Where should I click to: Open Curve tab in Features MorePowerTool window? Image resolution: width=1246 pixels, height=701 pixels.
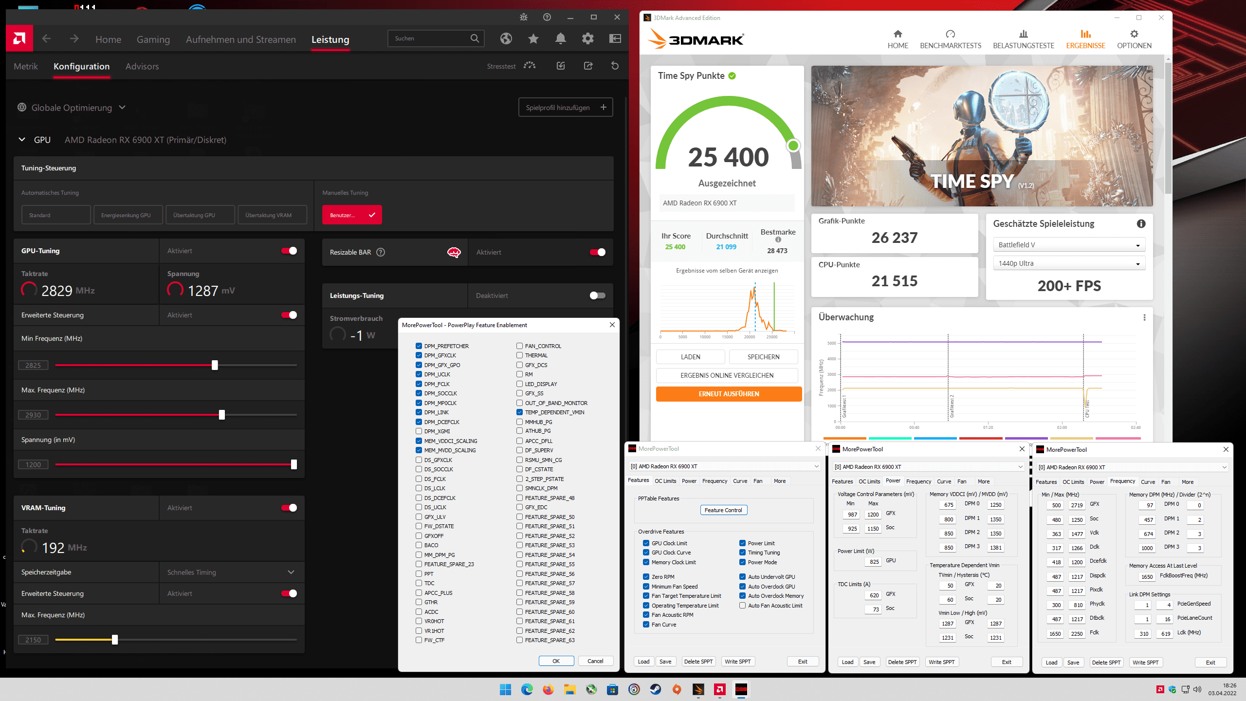(740, 481)
